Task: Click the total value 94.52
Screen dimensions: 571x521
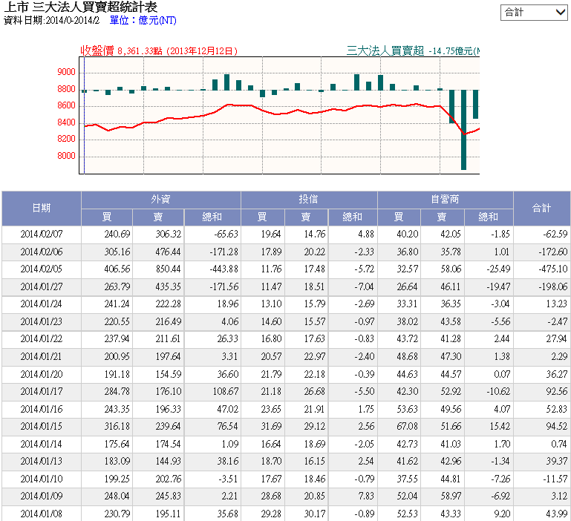Action: click(557, 426)
